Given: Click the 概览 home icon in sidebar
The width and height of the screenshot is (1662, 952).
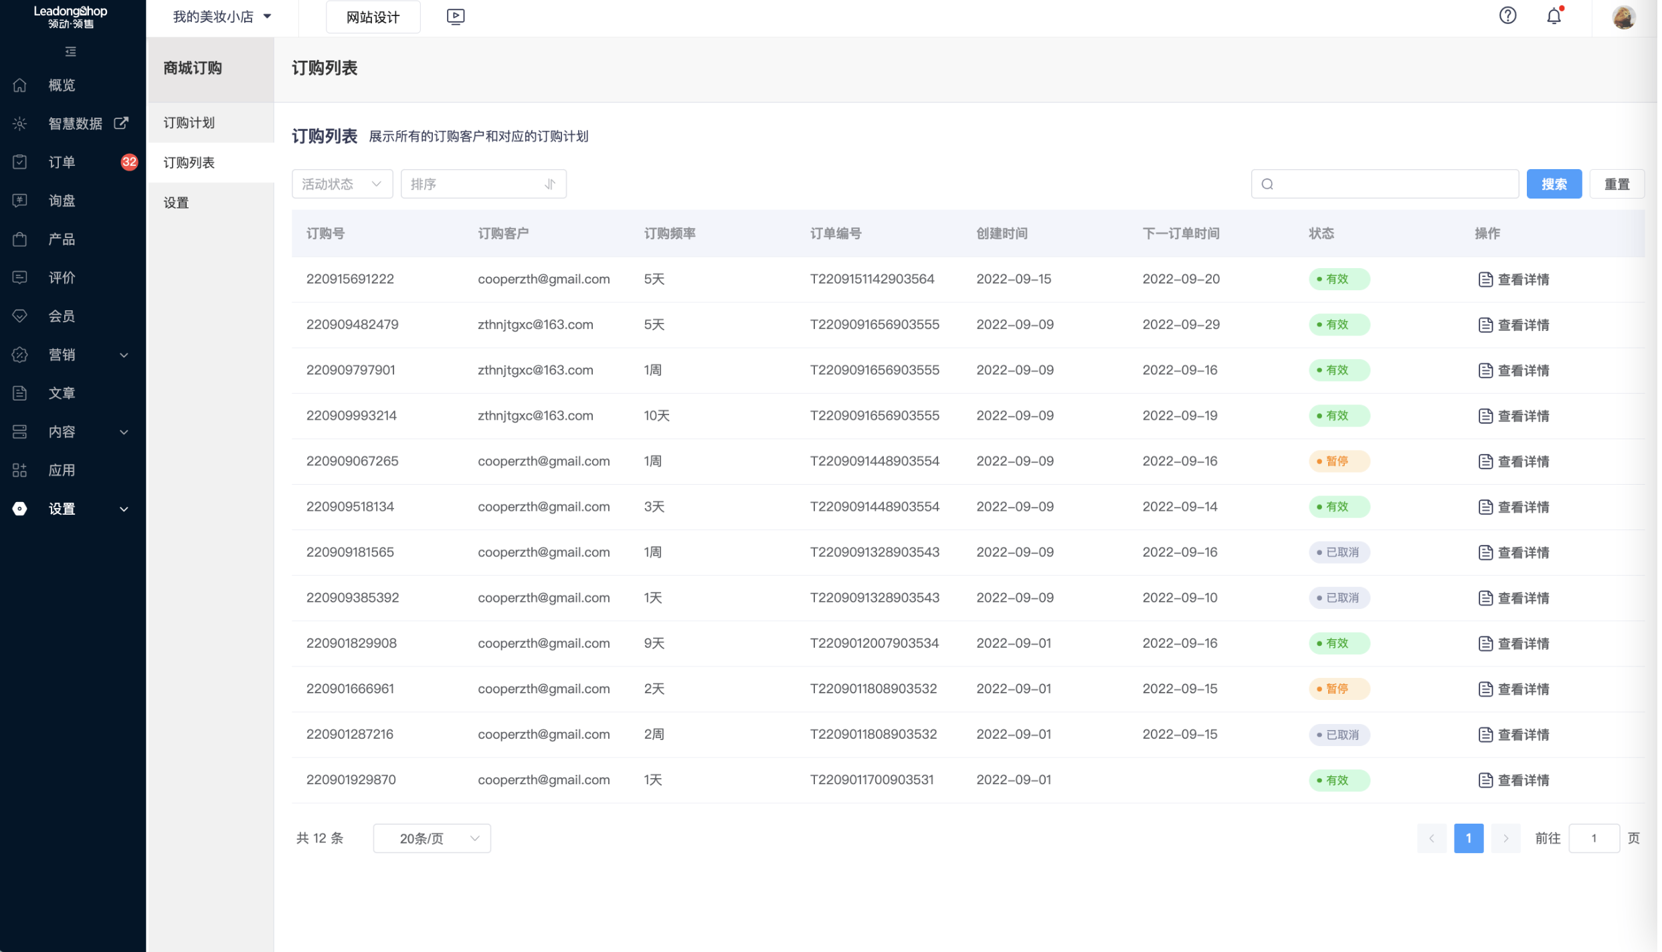Looking at the screenshot, I should (x=20, y=85).
